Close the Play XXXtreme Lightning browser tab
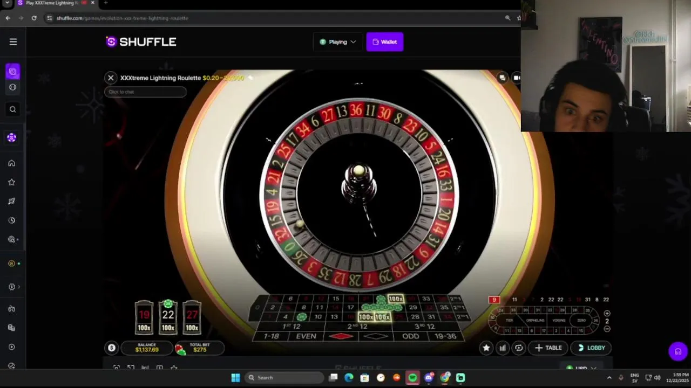 (x=92, y=3)
